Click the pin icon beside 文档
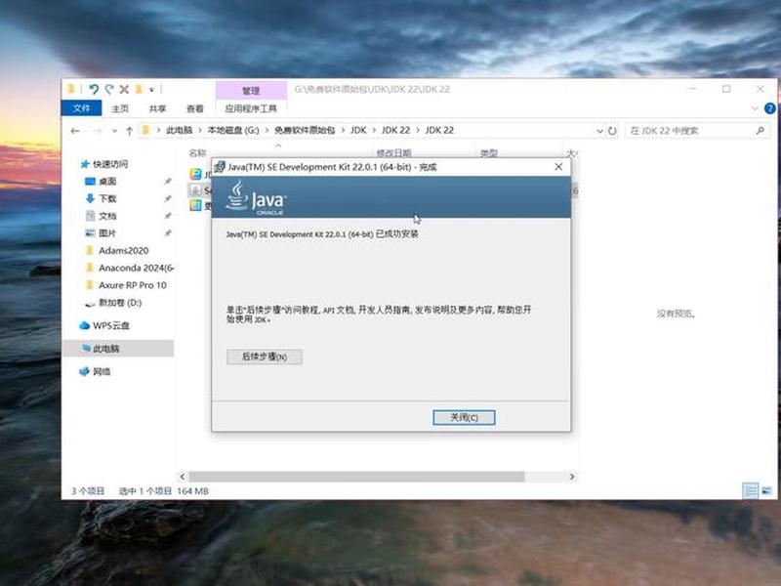Image resolution: width=781 pixels, height=586 pixels. [168, 216]
